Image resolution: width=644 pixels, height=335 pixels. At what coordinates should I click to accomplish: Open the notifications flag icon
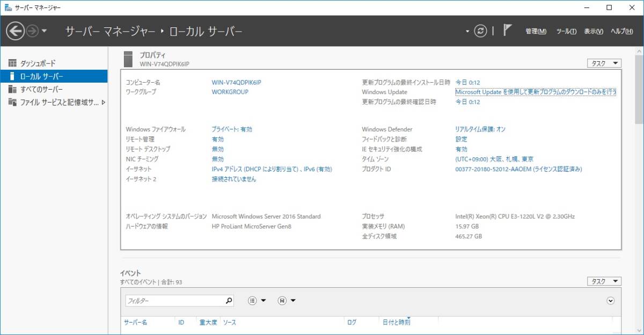click(507, 31)
